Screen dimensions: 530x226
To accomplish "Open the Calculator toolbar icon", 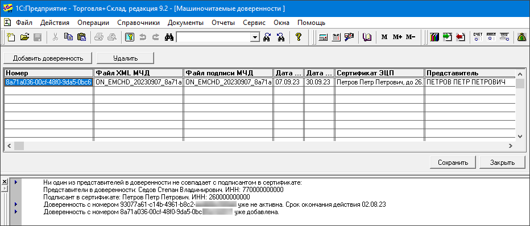I will 323,37.
